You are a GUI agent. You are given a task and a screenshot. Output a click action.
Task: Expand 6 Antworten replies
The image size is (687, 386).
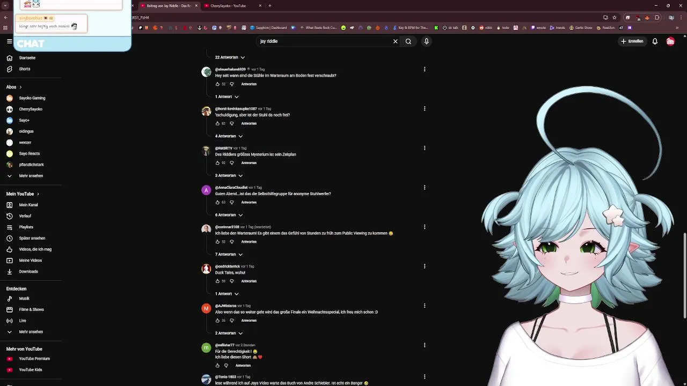click(x=229, y=215)
